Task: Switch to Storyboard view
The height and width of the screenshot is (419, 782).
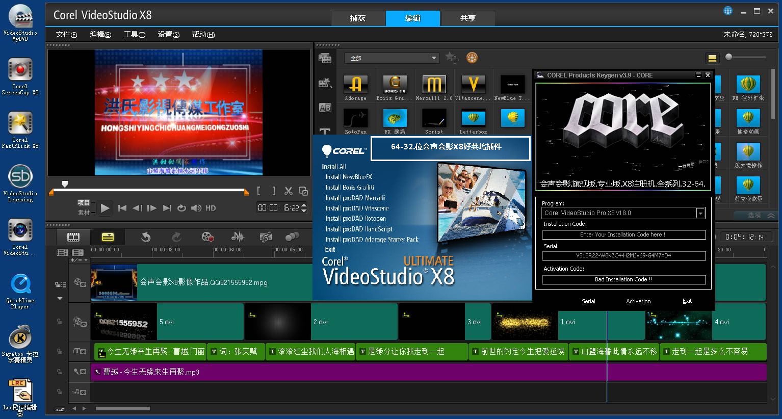Action: tap(73, 237)
